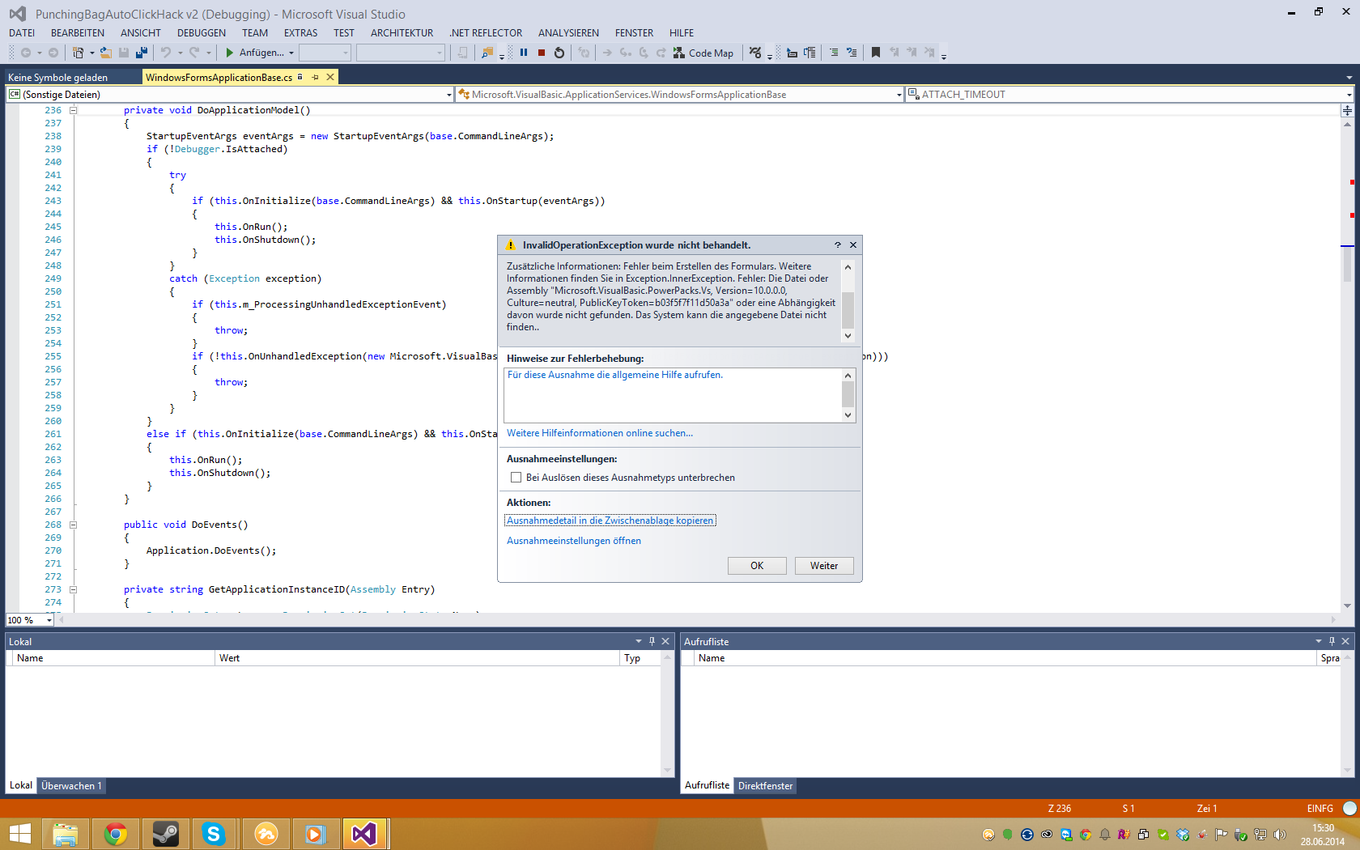Restart the debugging session icon
Screen dimensions: 1360x850
tap(559, 53)
